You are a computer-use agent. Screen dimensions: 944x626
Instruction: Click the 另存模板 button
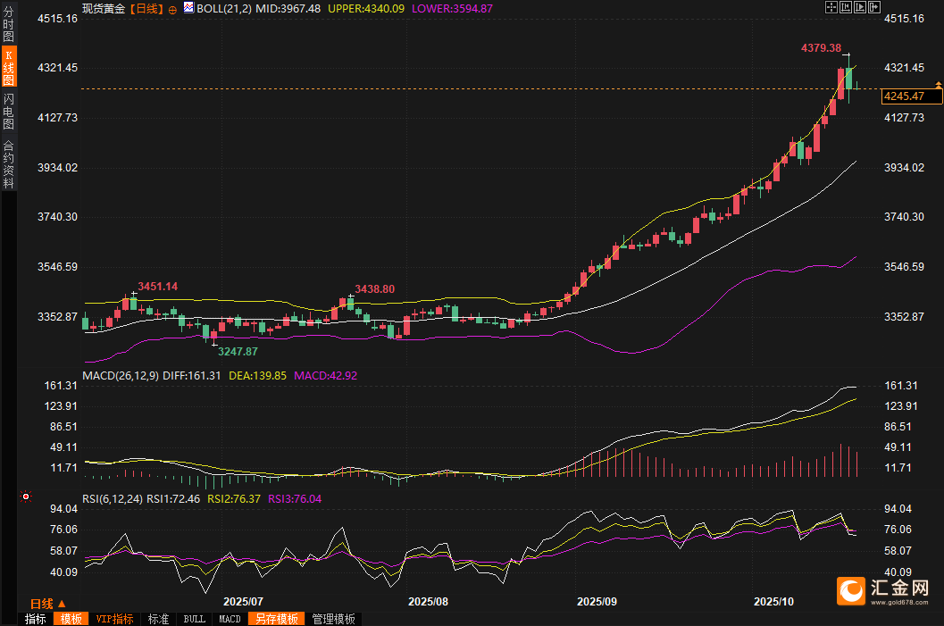click(275, 619)
